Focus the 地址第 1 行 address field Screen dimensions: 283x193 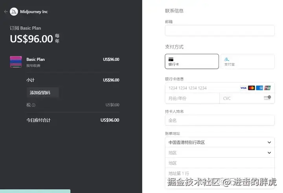coord(220,173)
